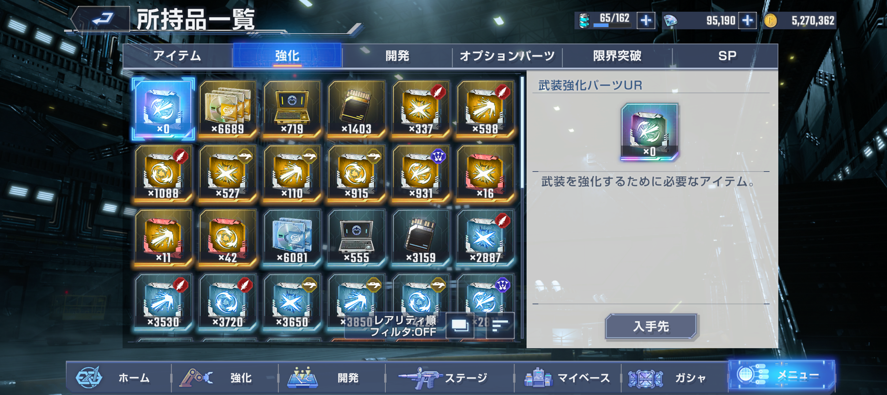Add stamina with plus button beside 65/162
This screenshot has height=395, width=887.
pyautogui.click(x=646, y=20)
